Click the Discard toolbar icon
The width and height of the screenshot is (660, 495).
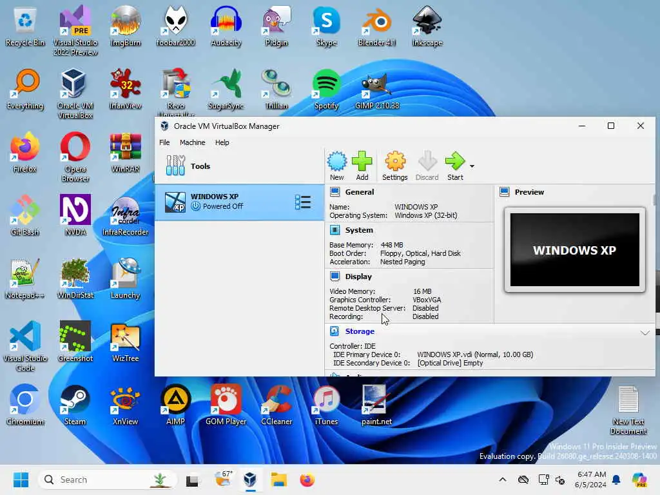click(x=427, y=166)
